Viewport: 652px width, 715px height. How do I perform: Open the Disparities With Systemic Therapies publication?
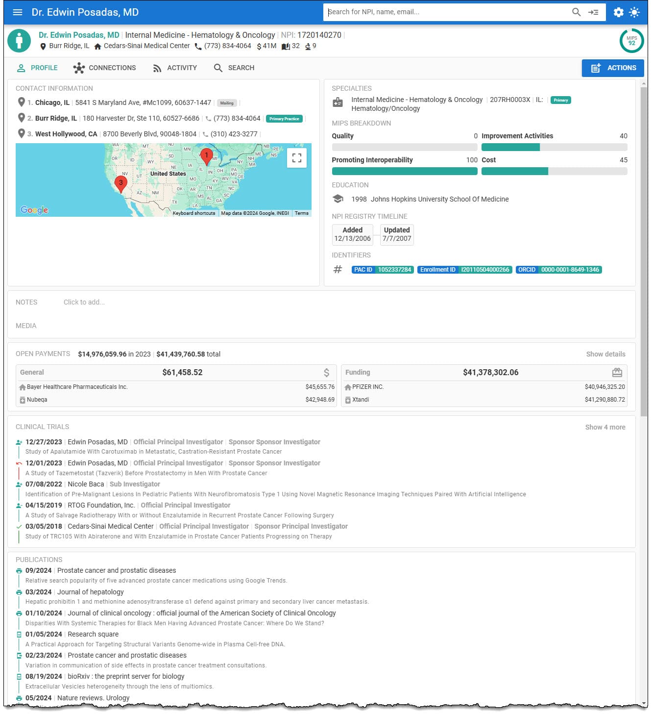(174, 623)
